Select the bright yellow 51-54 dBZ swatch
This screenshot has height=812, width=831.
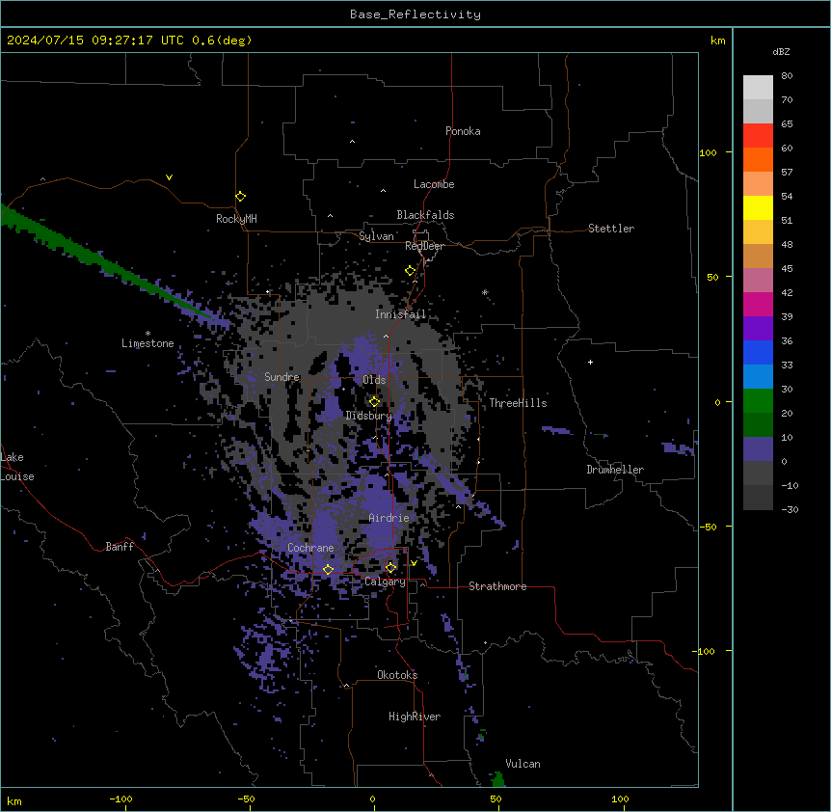[758, 207]
